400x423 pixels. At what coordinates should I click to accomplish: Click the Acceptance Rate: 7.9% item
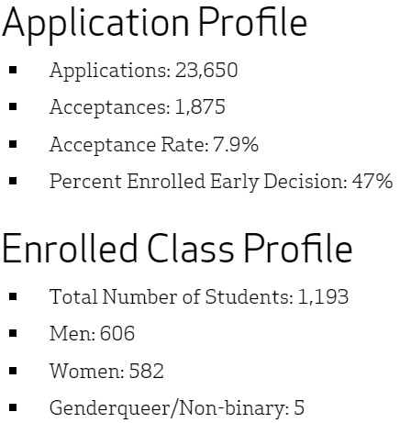[x=154, y=145]
